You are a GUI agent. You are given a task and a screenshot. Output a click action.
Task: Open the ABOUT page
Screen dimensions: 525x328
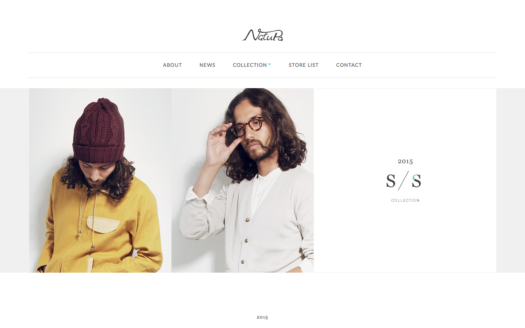[172, 65]
